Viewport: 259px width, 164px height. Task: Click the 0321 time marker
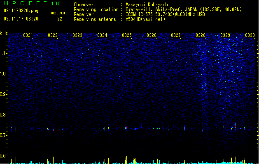28,35
